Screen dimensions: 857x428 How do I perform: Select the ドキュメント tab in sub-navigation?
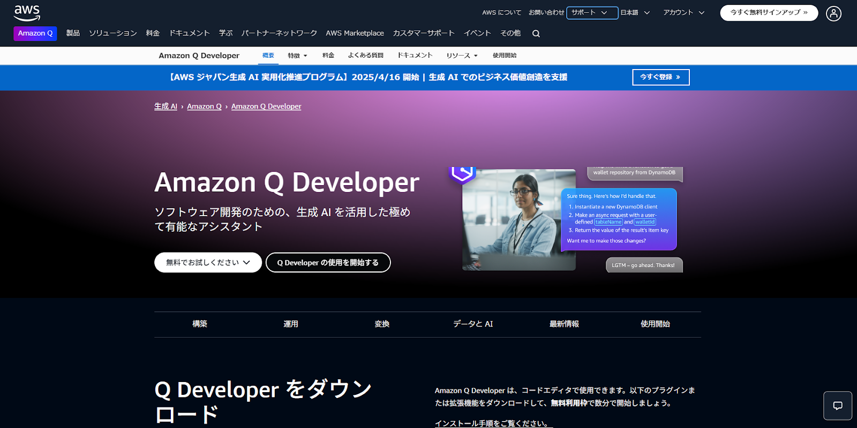click(x=415, y=56)
